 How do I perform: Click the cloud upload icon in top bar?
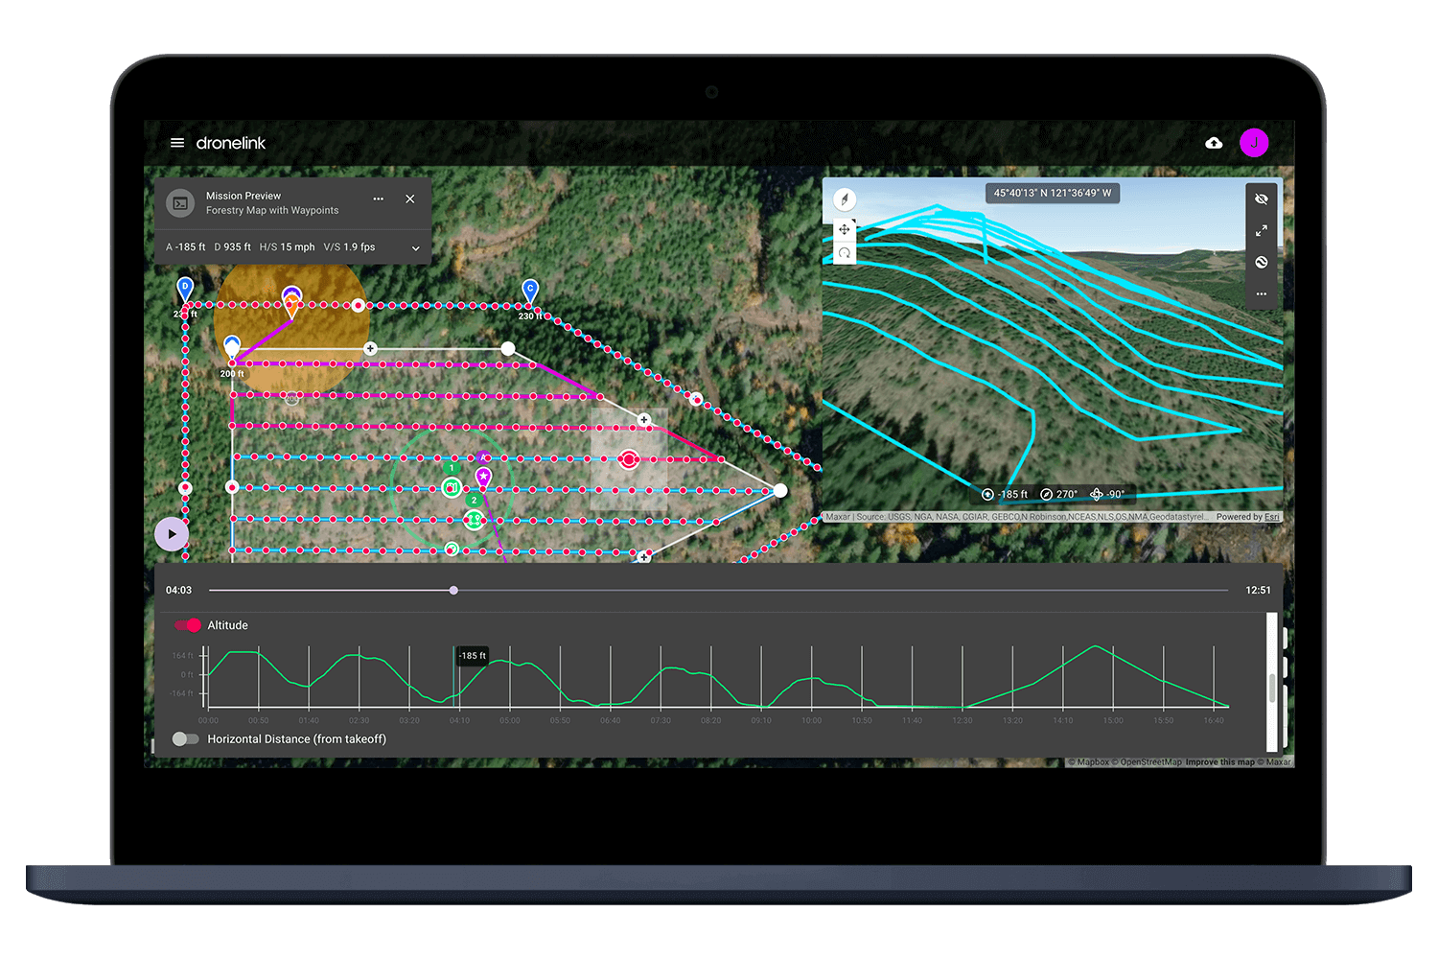point(1214,142)
